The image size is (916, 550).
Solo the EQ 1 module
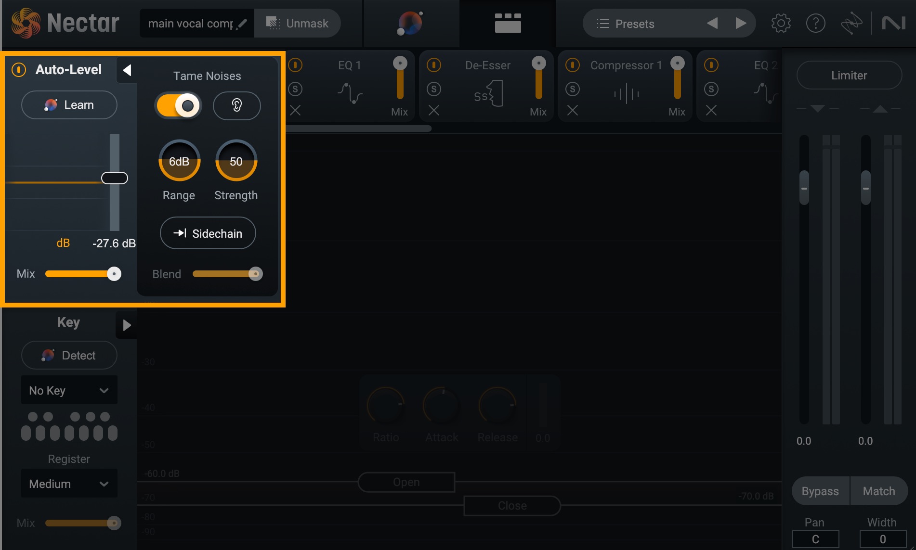295,89
